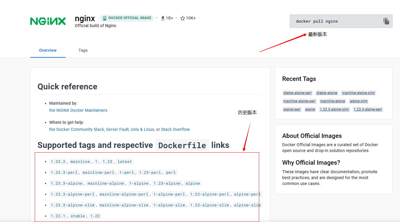Image resolution: width=400 pixels, height=222 pixels.
Task: Open the mainline-alpine-perl Dockerfile tag link
Action: pos(124,194)
